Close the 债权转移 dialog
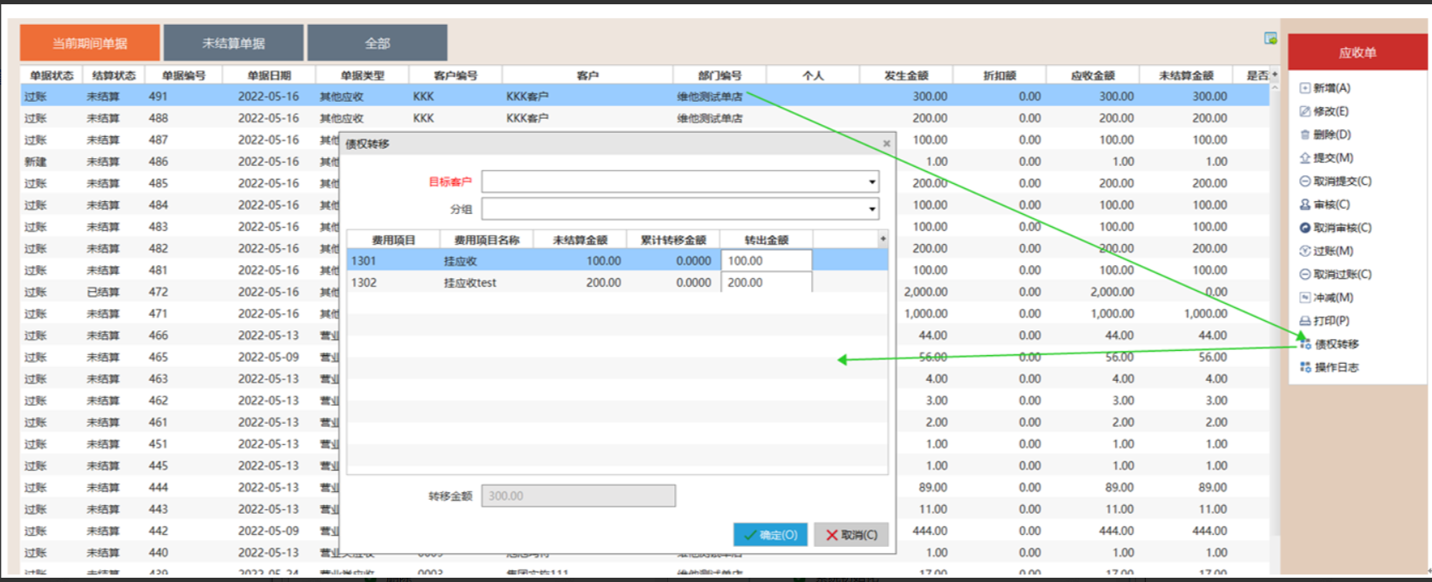This screenshot has width=1432, height=582. (x=886, y=144)
